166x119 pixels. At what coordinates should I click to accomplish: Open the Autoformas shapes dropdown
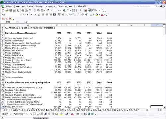pos(19,114)
